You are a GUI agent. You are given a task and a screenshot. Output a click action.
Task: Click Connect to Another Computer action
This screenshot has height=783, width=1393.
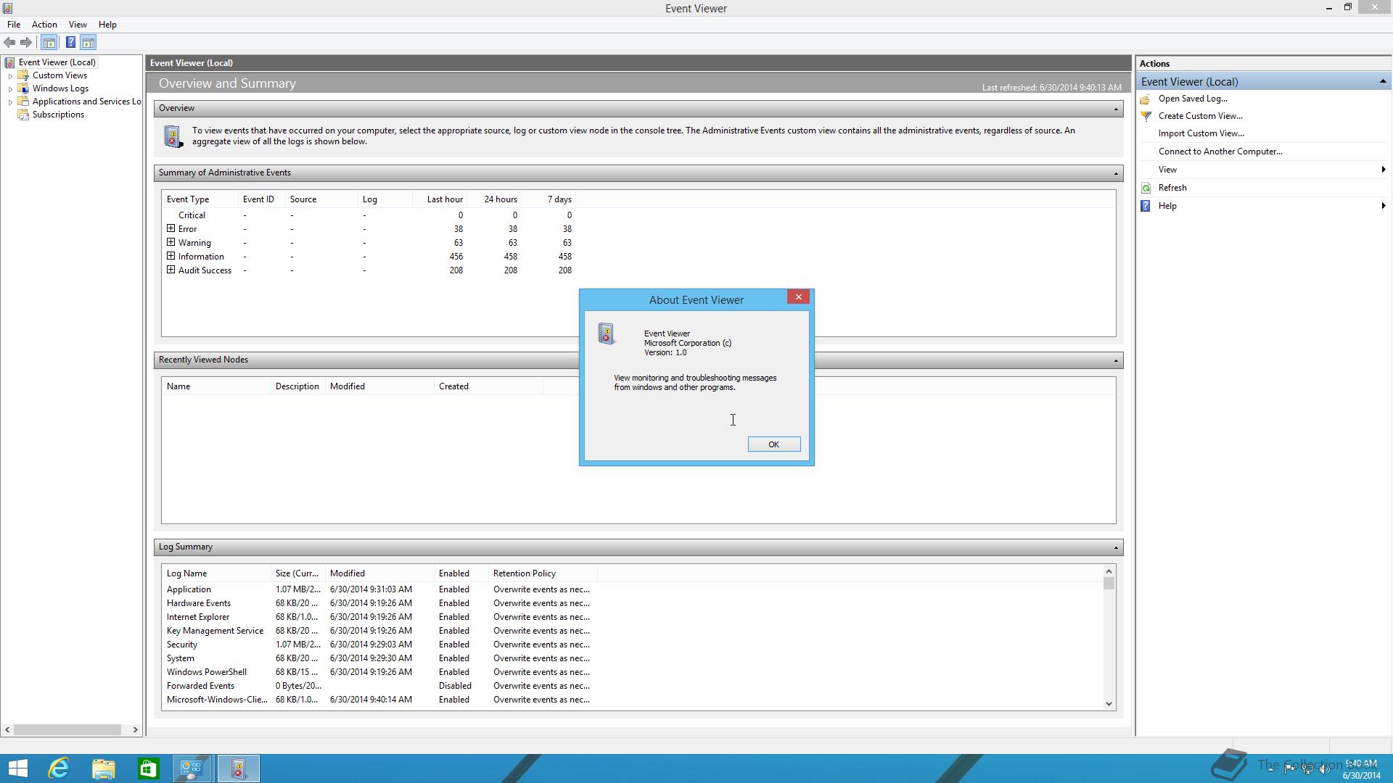click(1220, 152)
